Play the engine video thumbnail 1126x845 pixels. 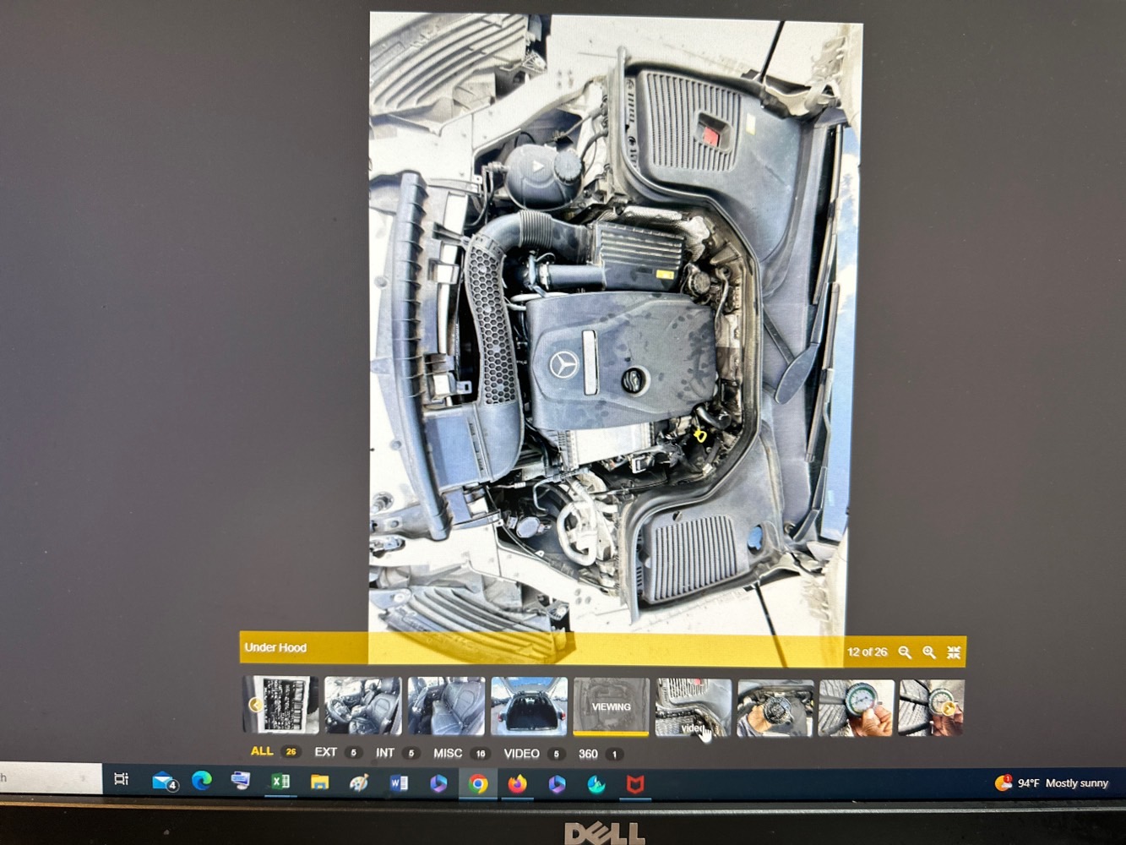pyautogui.click(x=694, y=707)
